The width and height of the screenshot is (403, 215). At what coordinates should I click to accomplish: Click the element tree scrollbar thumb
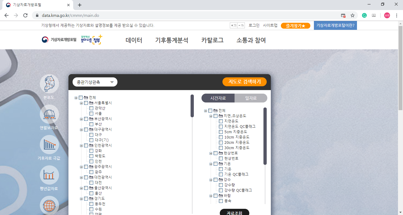coord(265,136)
